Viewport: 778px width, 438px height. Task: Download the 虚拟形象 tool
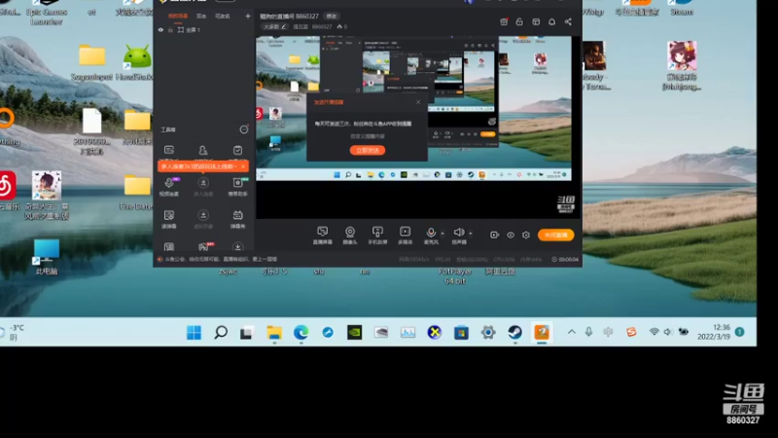click(203, 218)
